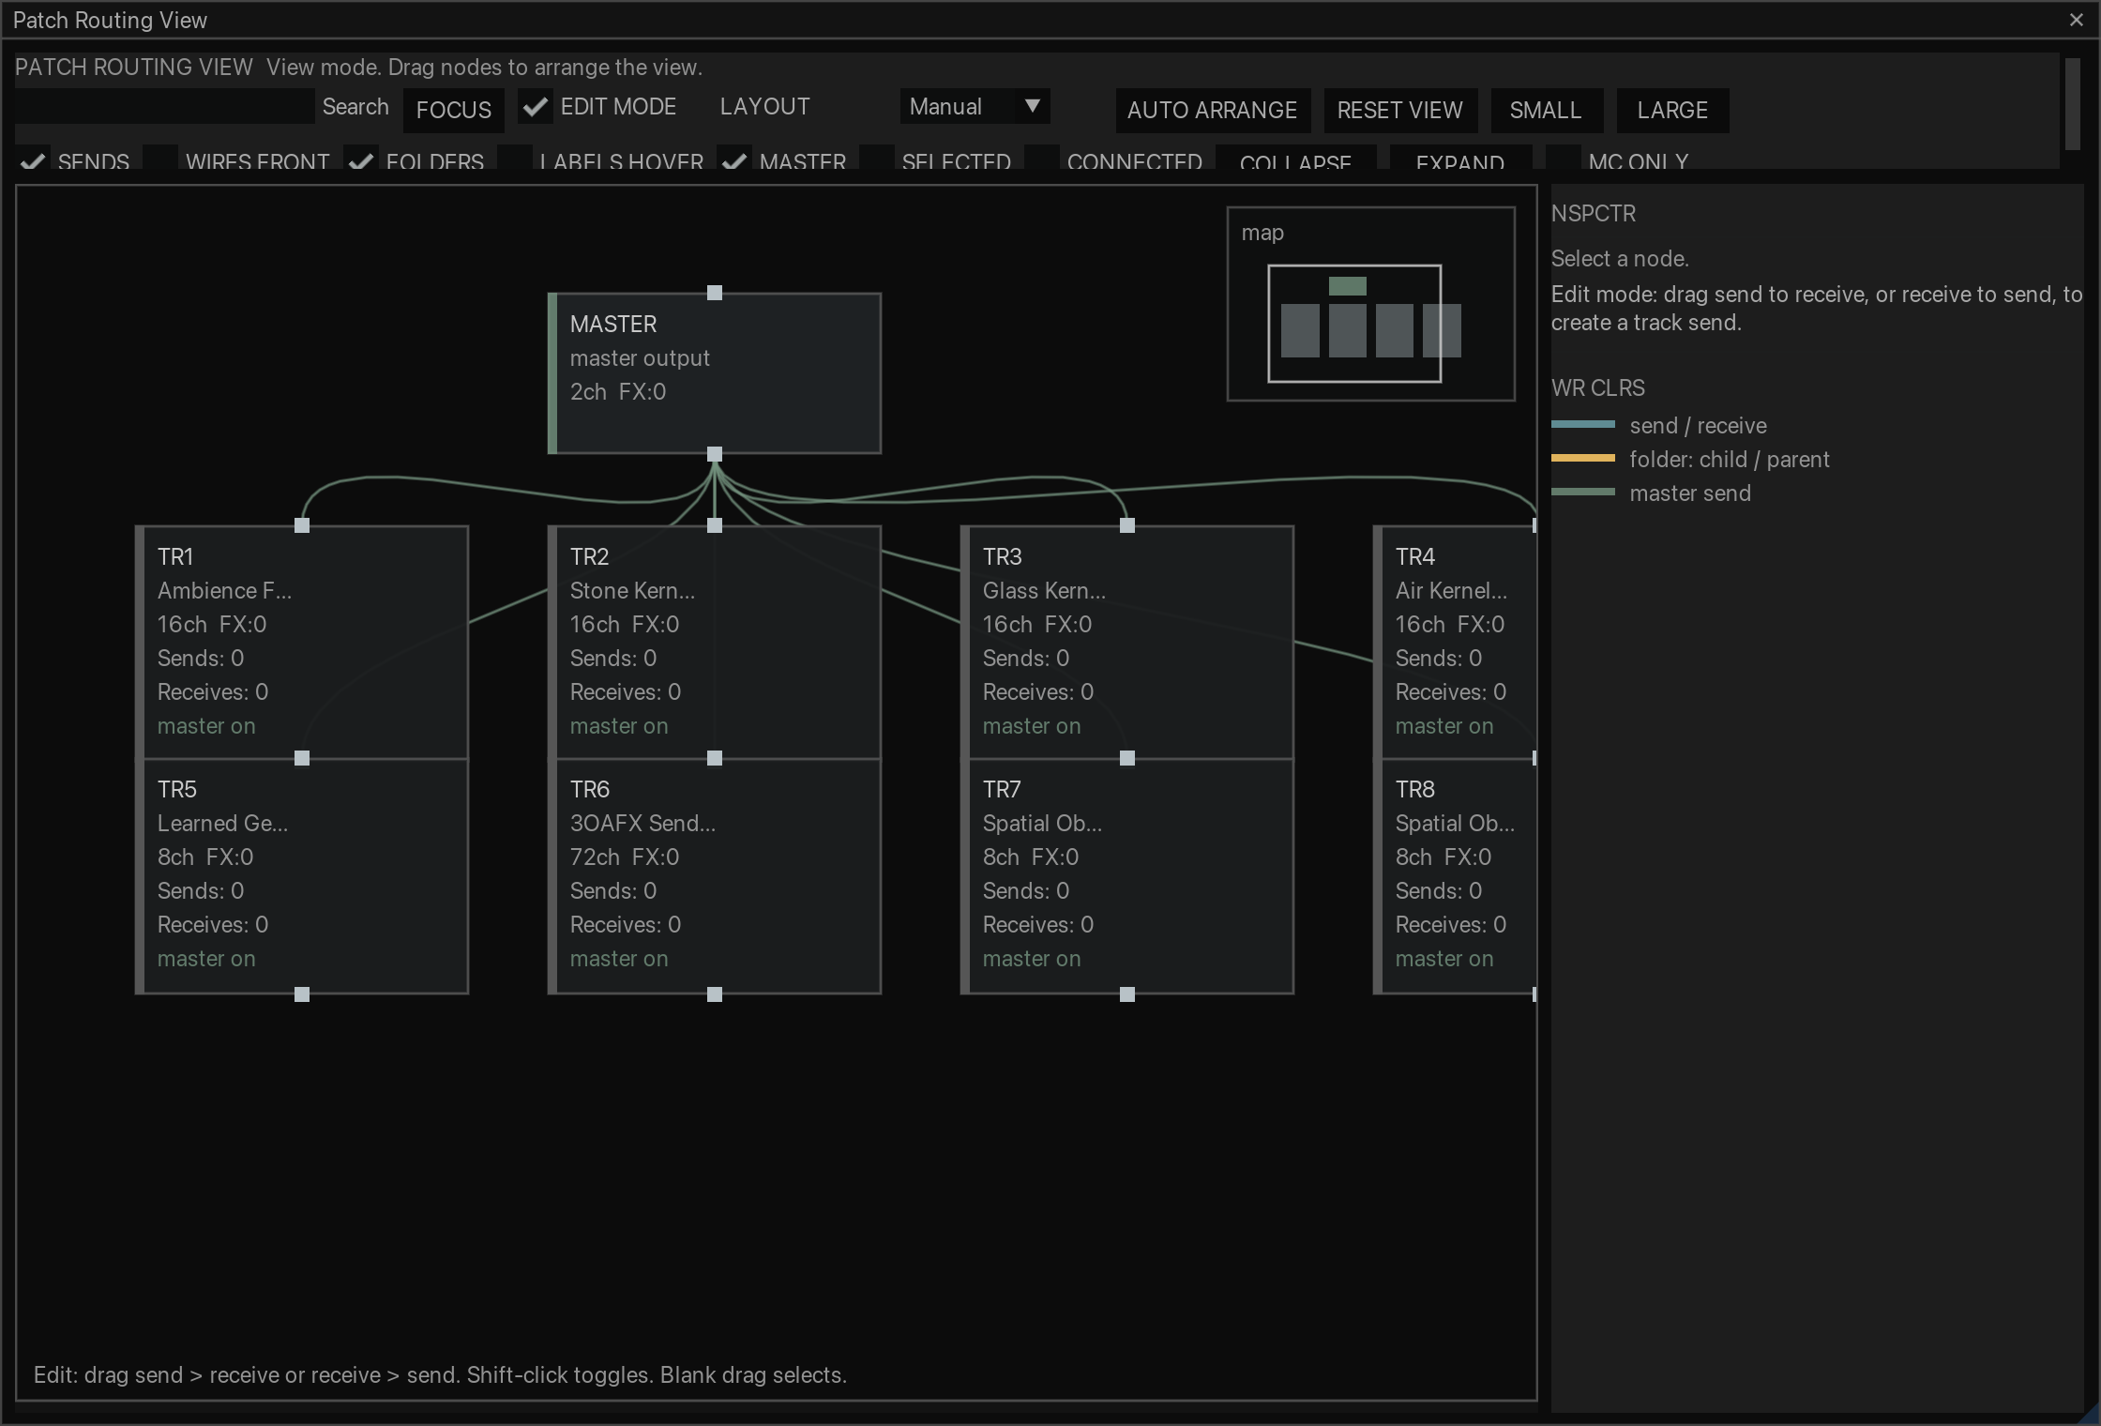Click TR5 'Sends: 0' text
Image resolution: width=2101 pixels, height=1426 pixels.
point(201,891)
